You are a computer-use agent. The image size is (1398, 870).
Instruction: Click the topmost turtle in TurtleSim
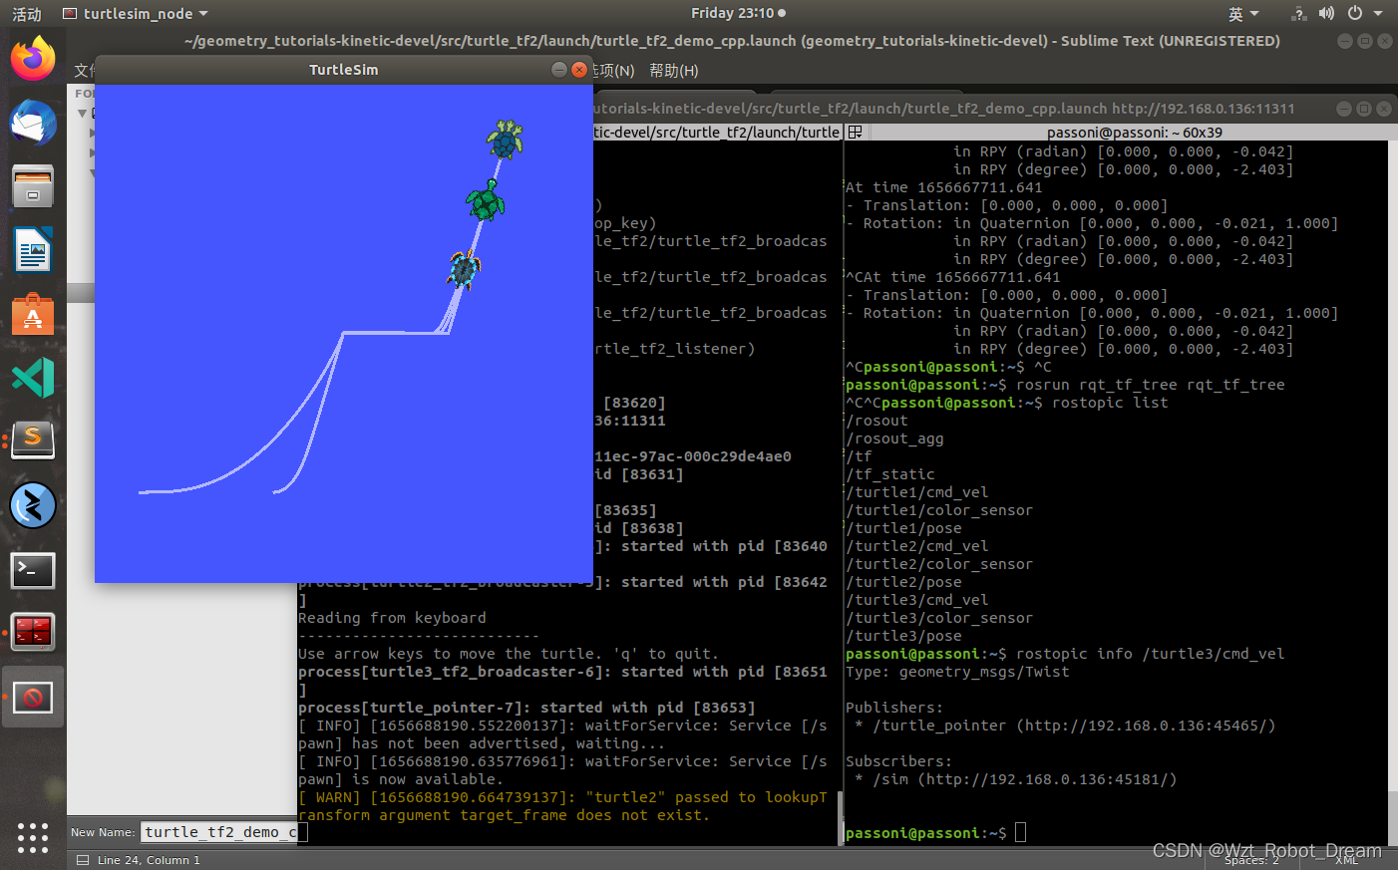coord(505,140)
